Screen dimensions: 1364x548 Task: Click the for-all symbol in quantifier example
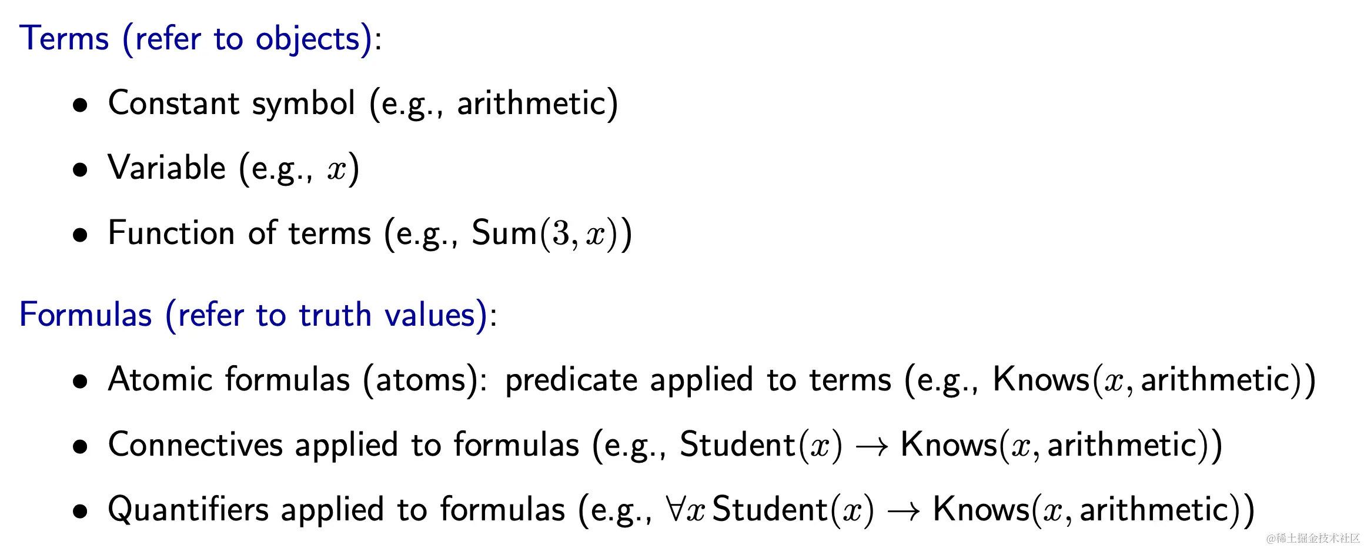[676, 509]
